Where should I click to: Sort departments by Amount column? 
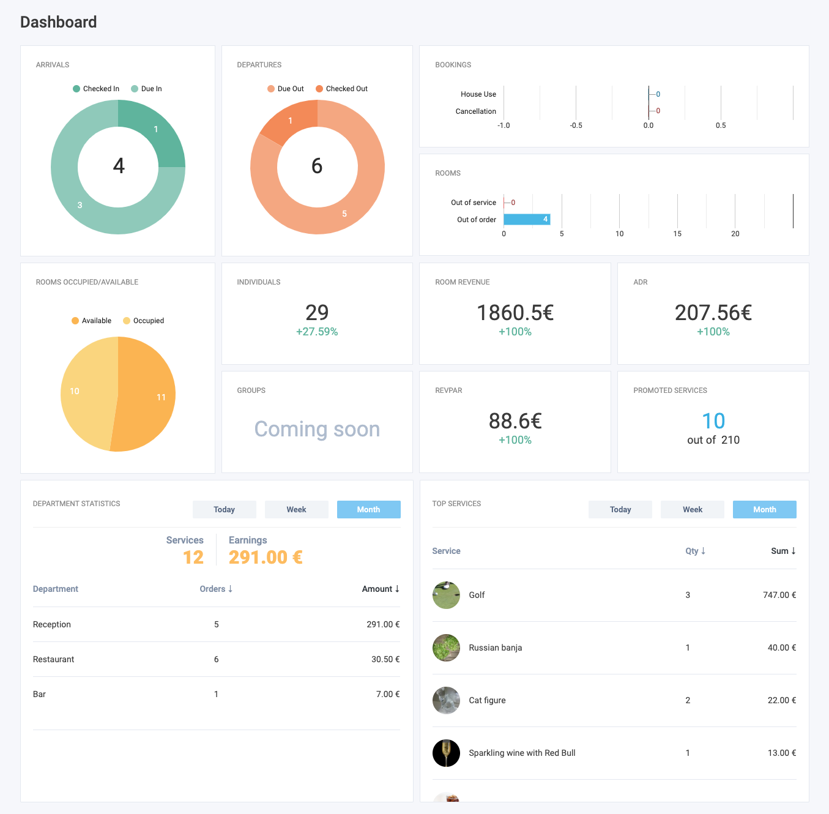(381, 589)
